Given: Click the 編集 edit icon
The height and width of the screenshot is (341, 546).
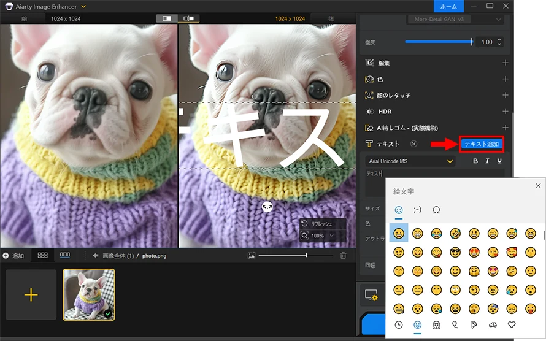Looking at the screenshot, I should click(369, 63).
